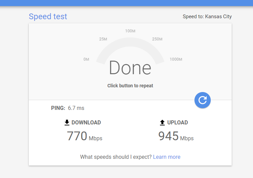Image resolution: width=253 pixels, height=178 pixels.
Task: Click the download arrow icon
Action: tap(67, 122)
